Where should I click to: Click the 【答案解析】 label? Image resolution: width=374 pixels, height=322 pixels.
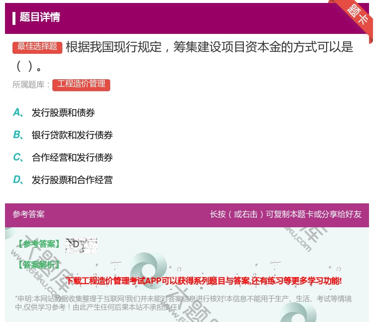38,265
